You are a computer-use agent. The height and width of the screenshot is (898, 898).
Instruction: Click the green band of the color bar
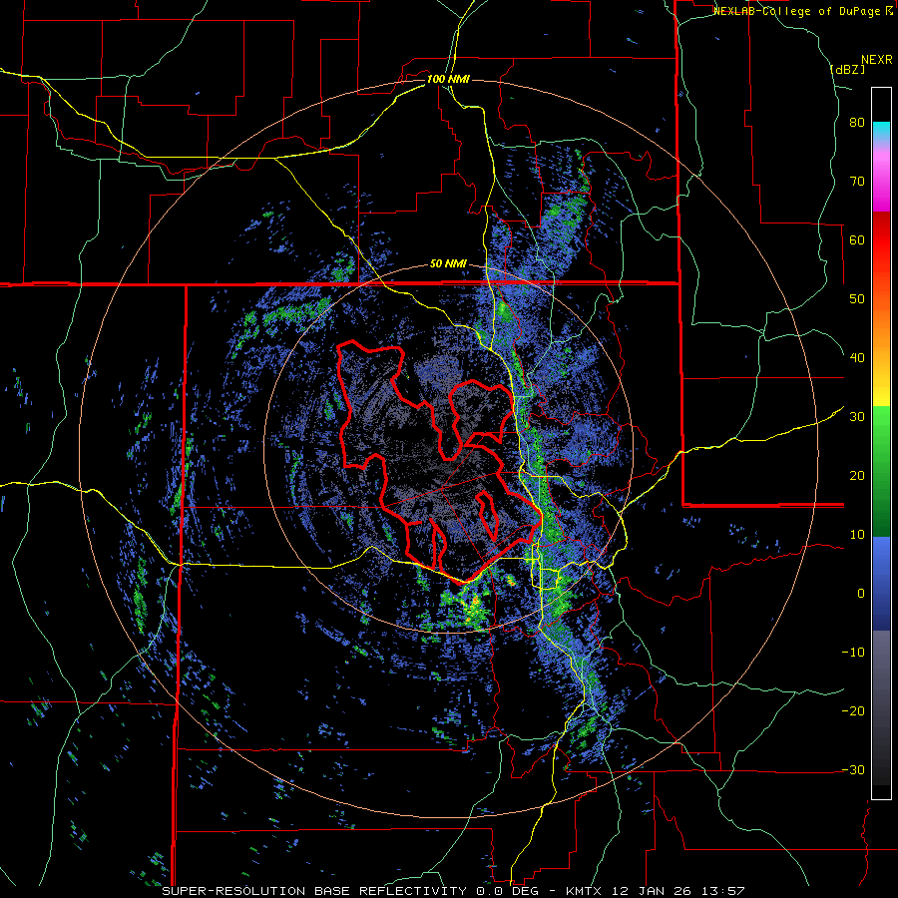pyautogui.click(x=881, y=472)
